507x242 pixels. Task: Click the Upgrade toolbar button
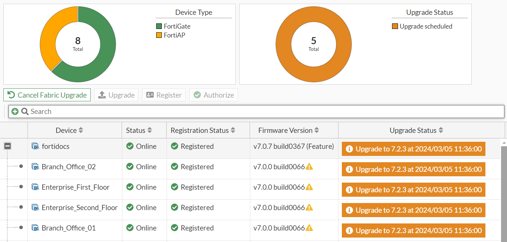116,95
